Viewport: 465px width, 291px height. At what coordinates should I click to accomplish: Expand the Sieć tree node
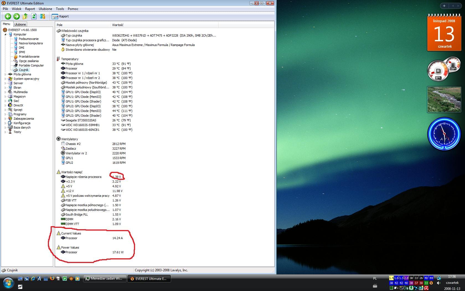(x=5, y=101)
